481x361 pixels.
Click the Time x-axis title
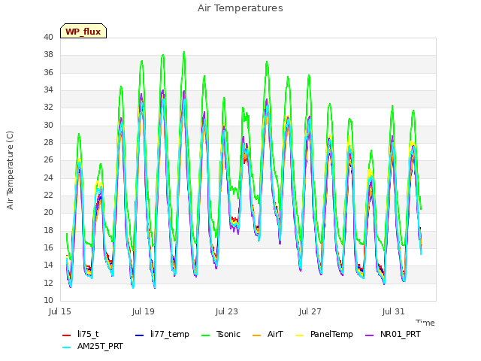[425, 323]
